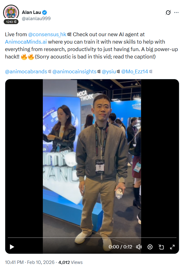Viewport: 183px width, 267px height.
Task: Open the @animocabrands mention
Action: point(26,71)
